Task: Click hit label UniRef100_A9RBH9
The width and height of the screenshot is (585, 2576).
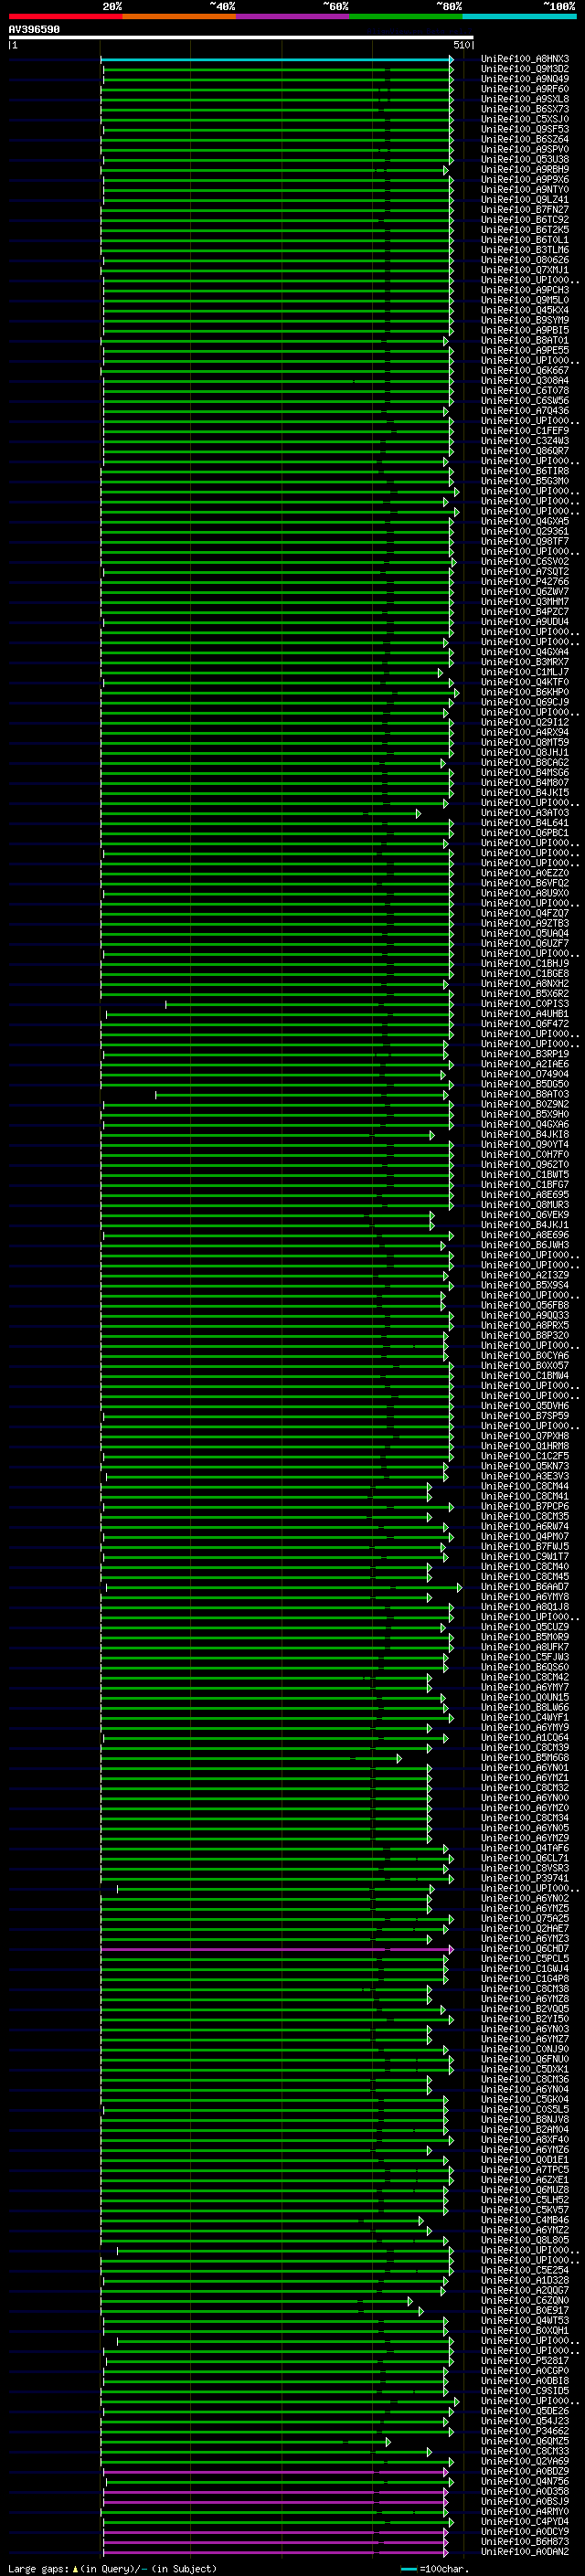Action: pos(525,169)
